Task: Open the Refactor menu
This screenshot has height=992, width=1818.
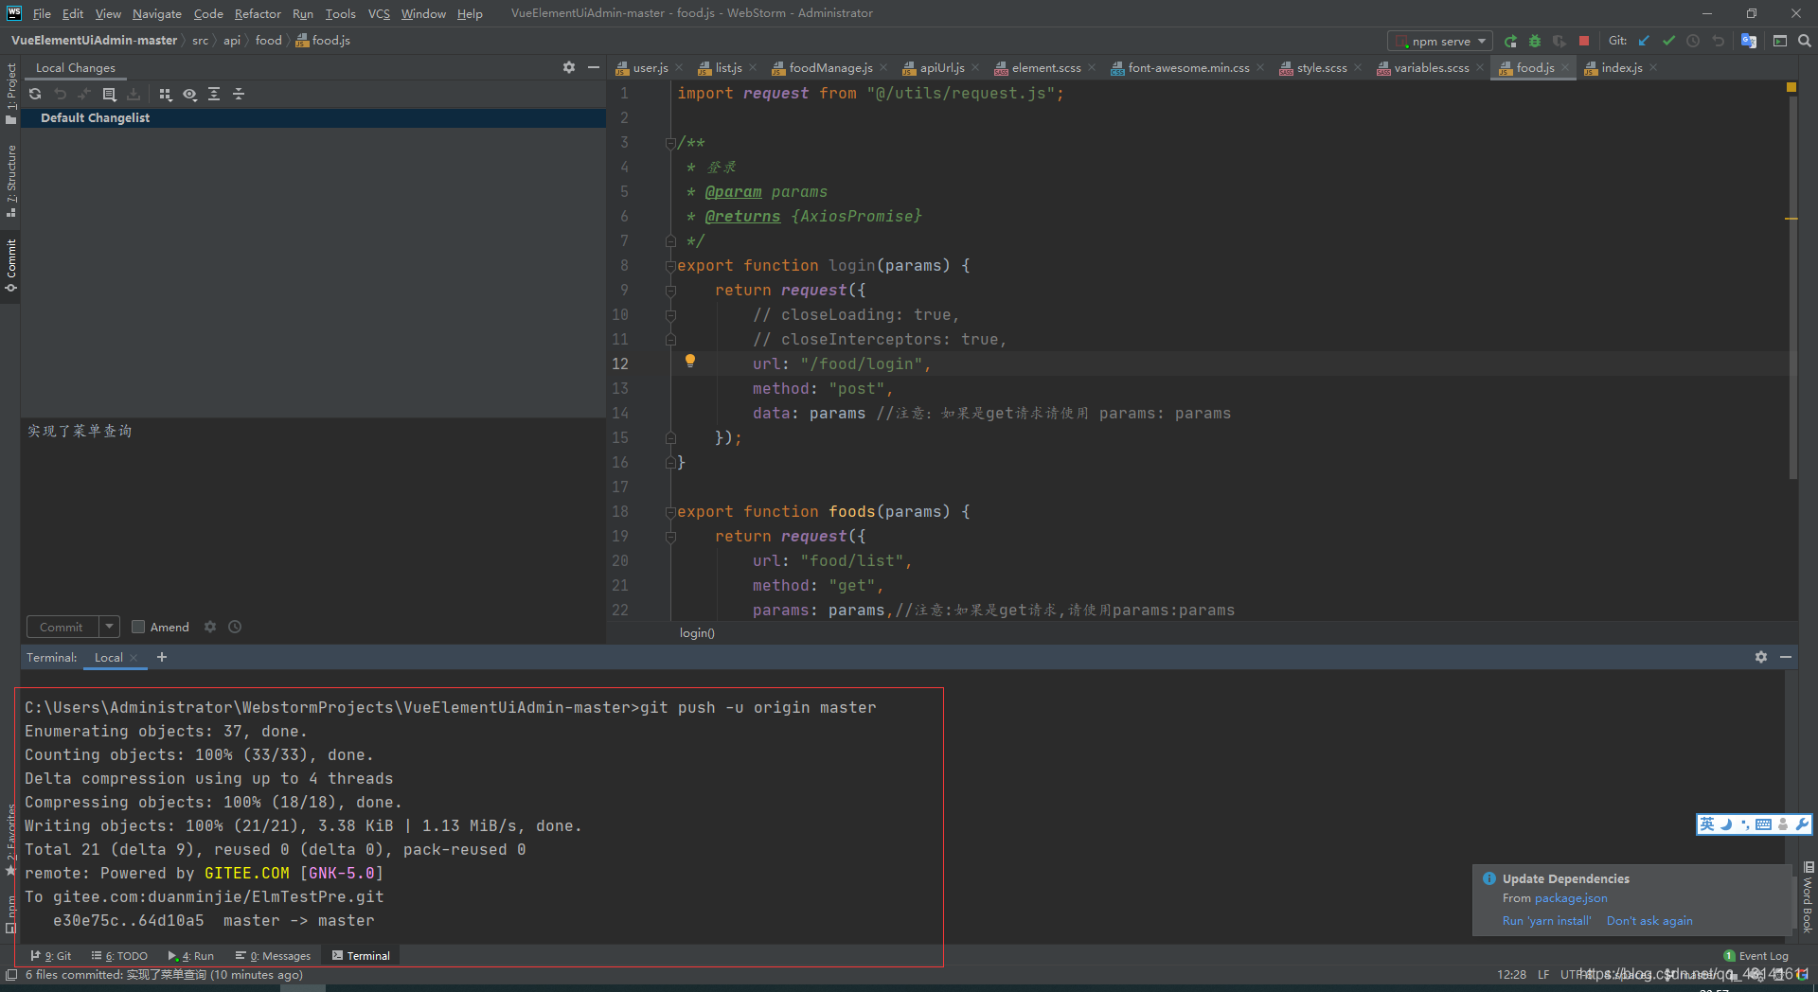Action: (x=258, y=13)
